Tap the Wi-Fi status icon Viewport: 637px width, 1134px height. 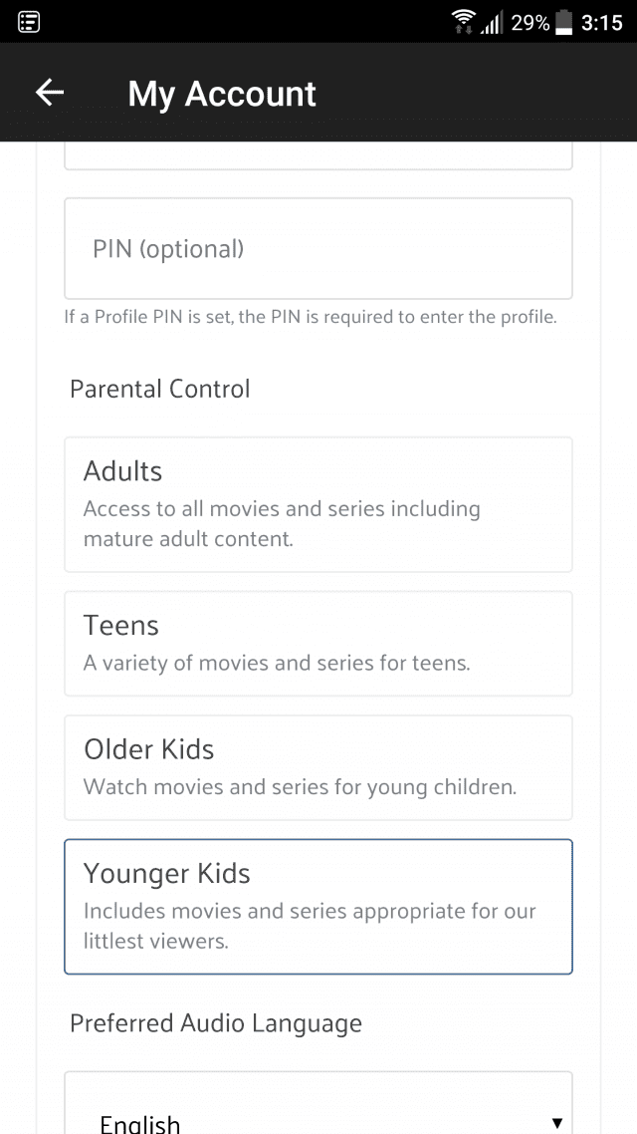tap(463, 22)
